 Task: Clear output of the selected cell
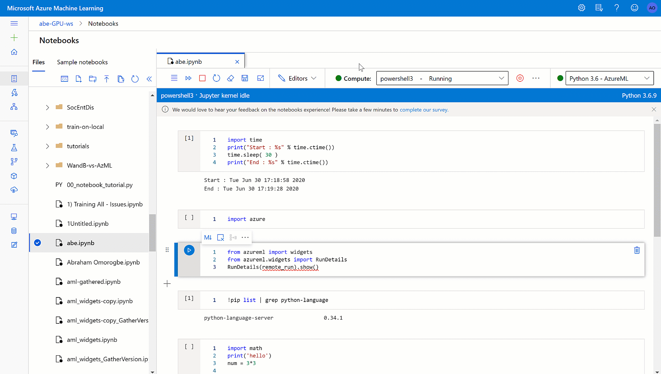221,238
